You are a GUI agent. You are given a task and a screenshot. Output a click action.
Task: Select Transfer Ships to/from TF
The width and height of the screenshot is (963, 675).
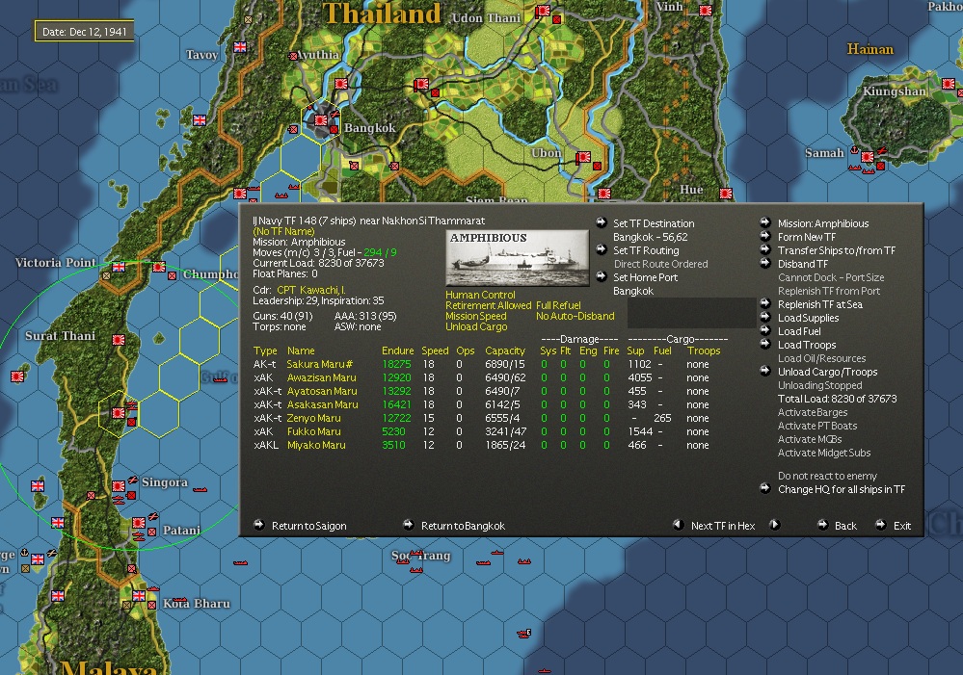(837, 250)
